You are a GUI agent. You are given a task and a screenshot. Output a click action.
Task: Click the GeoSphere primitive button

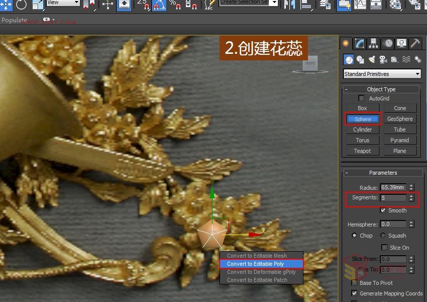coord(400,119)
